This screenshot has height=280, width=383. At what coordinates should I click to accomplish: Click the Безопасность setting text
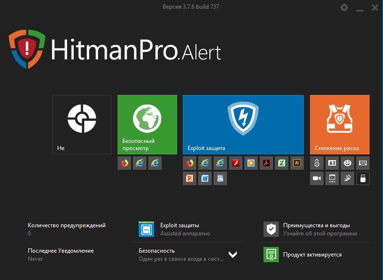click(x=181, y=255)
